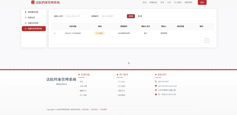Click the red 登出 logout button
The height and width of the screenshot is (115, 237).
coord(202,2)
